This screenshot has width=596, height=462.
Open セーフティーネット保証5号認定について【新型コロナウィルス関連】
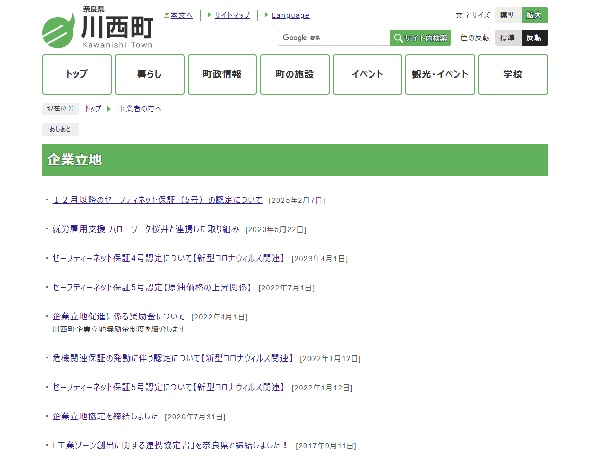click(169, 387)
